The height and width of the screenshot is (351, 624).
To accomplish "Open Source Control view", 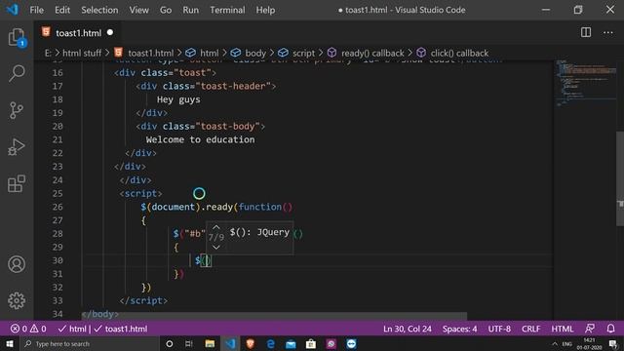I will tap(17, 110).
